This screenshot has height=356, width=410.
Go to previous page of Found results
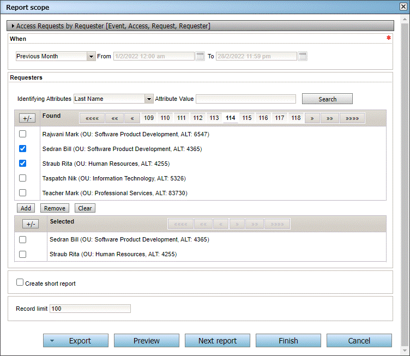point(132,118)
